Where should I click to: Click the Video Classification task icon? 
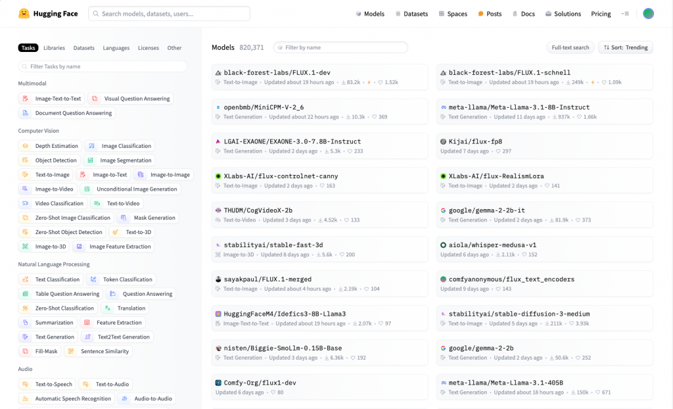pyautogui.click(x=26, y=203)
